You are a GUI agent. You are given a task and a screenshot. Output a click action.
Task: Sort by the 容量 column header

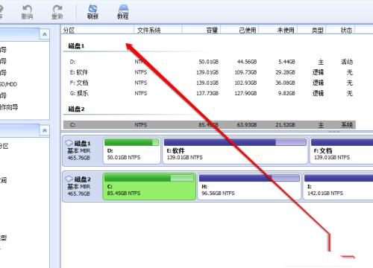pyautogui.click(x=201, y=31)
